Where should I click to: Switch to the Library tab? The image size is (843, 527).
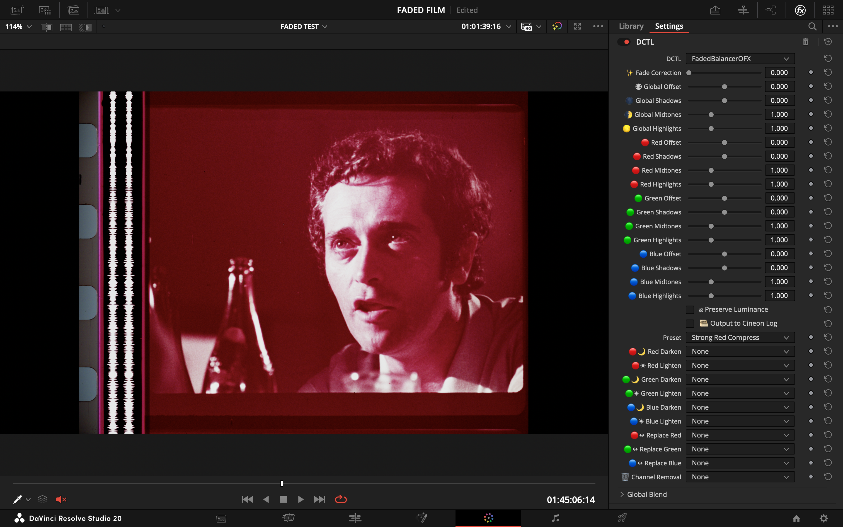click(631, 26)
